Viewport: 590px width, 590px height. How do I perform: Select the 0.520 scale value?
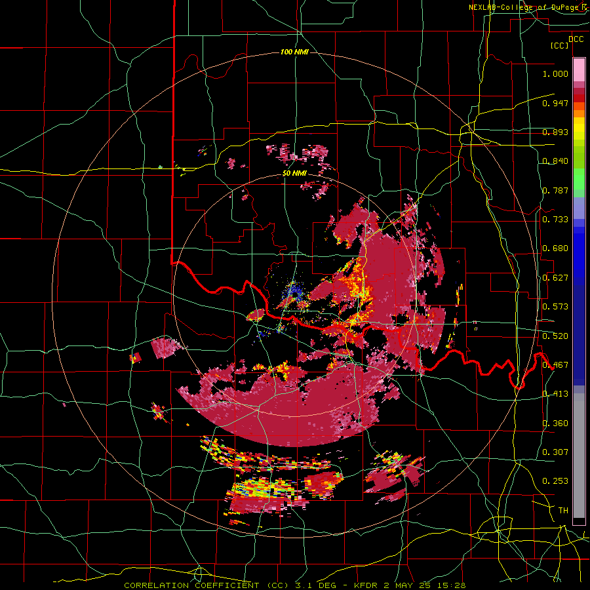click(555, 336)
